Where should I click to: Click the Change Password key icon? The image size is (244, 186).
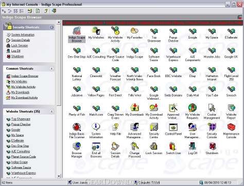135,146
